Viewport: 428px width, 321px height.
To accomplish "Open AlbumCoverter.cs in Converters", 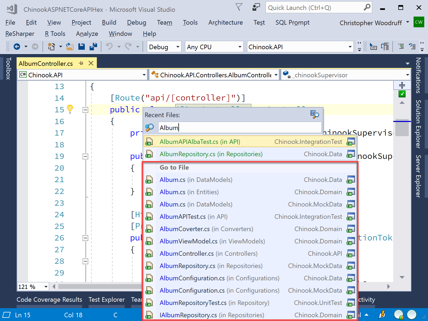I will [250, 229].
